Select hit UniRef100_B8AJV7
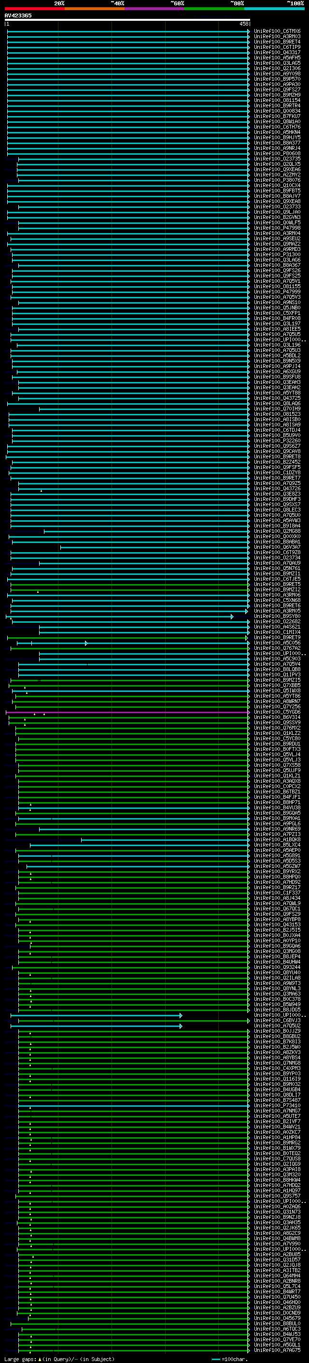This screenshot has height=1363, width=309. (277, 196)
